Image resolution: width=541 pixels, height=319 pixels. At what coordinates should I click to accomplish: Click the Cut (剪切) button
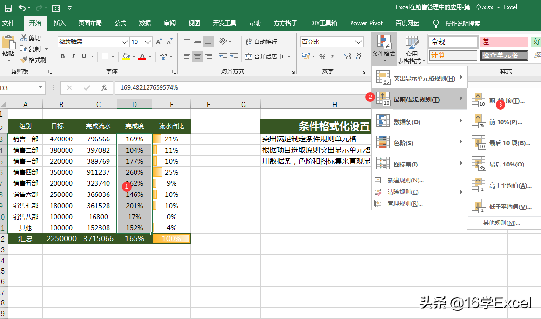tap(30, 38)
